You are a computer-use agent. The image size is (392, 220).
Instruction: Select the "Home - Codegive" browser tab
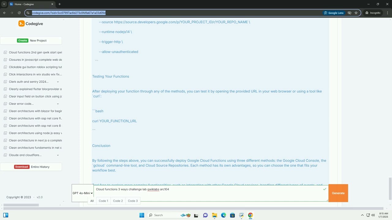pos(32,4)
